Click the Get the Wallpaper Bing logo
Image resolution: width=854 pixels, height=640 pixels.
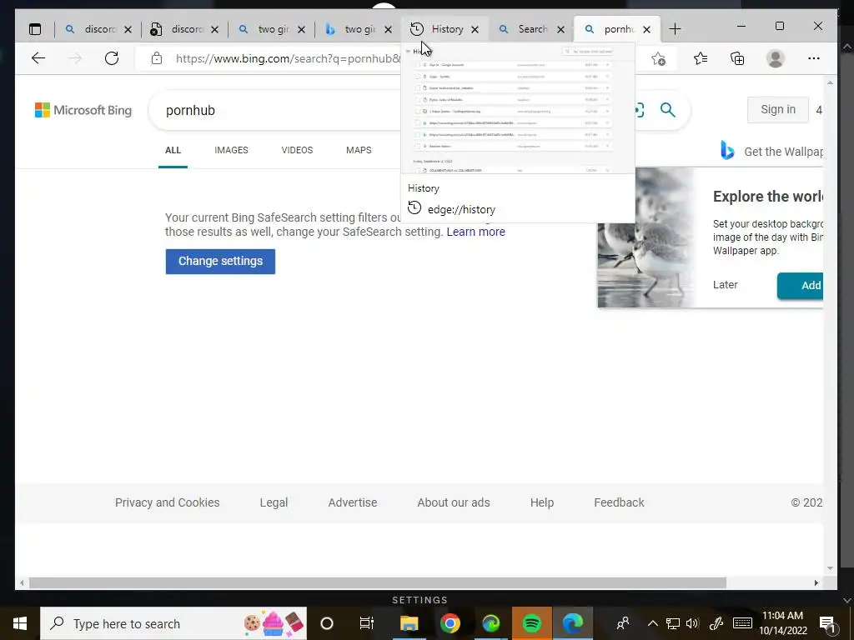727,150
